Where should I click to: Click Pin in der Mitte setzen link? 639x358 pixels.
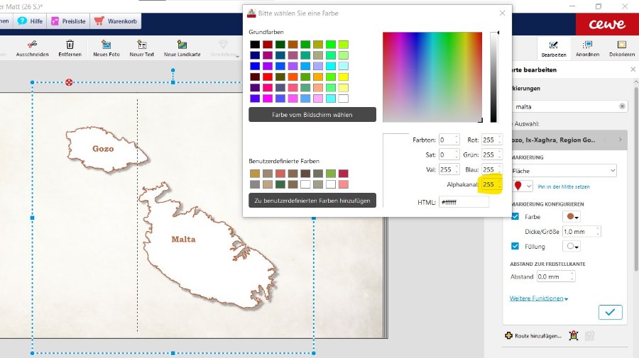click(x=564, y=186)
